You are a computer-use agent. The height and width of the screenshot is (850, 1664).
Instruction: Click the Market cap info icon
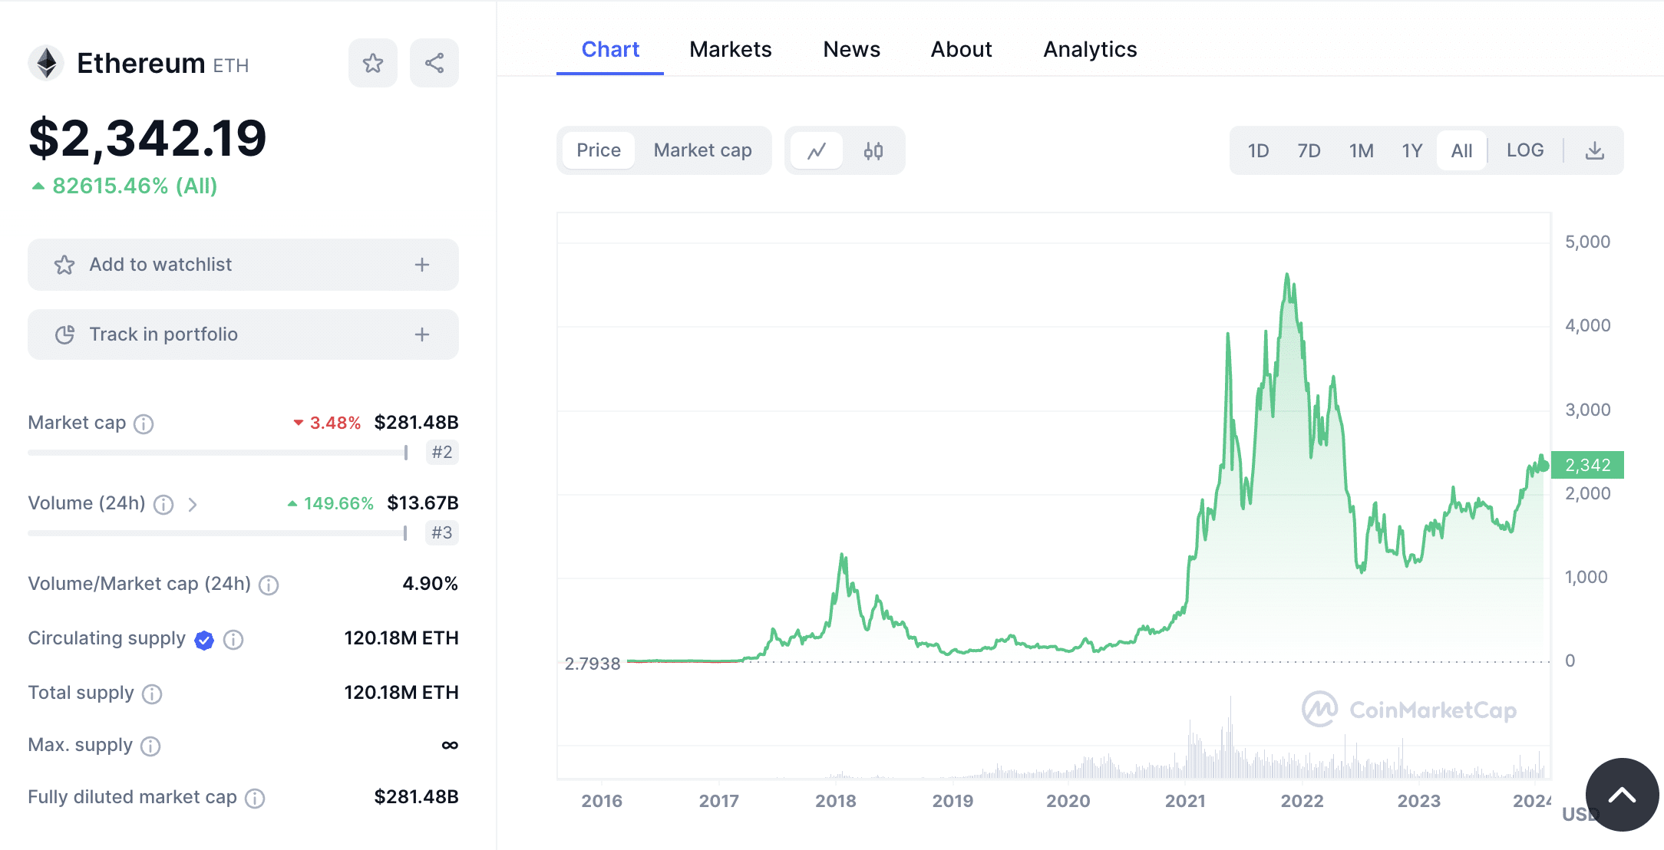click(144, 423)
